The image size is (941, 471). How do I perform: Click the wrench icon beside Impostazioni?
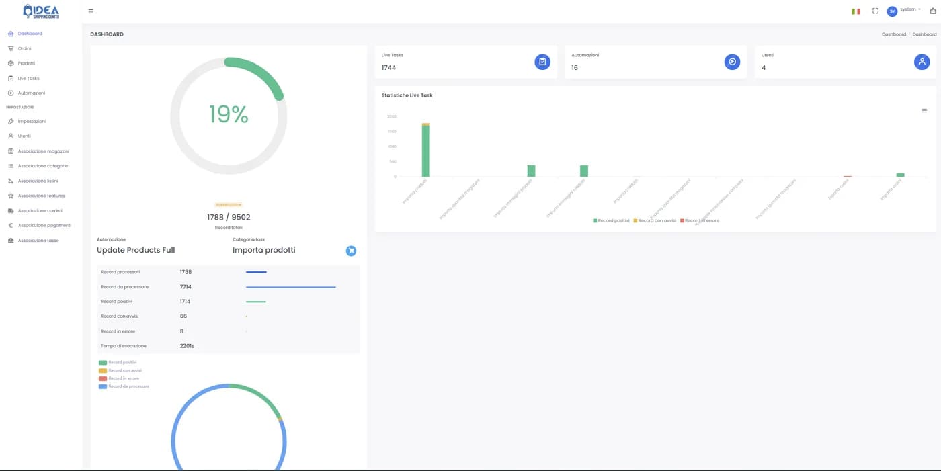pos(11,122)
